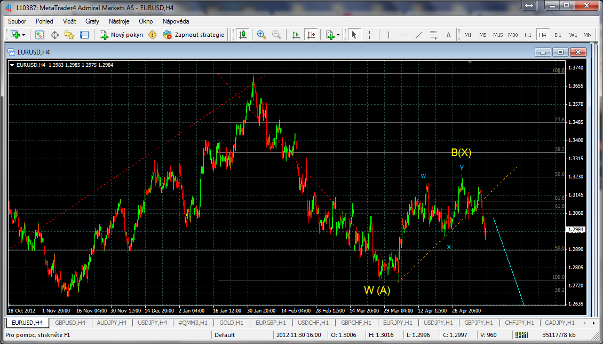This screenshot has height=344, width=603.
Task: Switch to GBPCHF,H1 chart tab
Action: (357, 323)
